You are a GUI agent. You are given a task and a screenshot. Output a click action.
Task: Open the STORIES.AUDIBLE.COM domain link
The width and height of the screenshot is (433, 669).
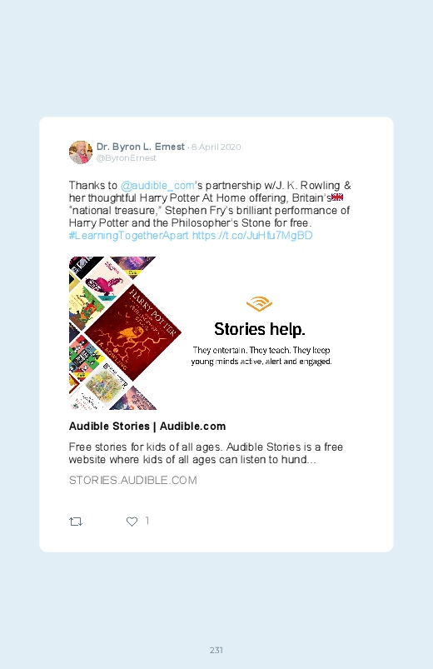(132, 481)
